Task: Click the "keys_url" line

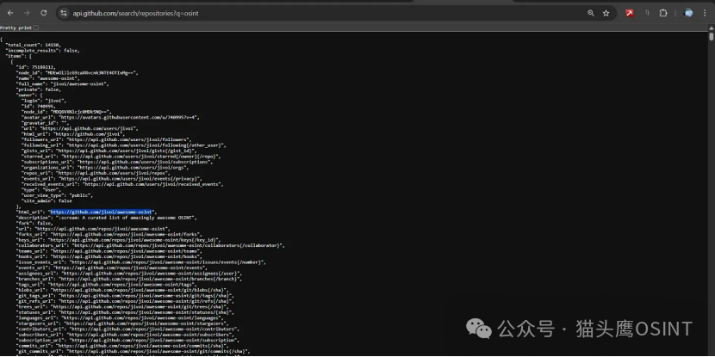Action: tap(119, 240)
